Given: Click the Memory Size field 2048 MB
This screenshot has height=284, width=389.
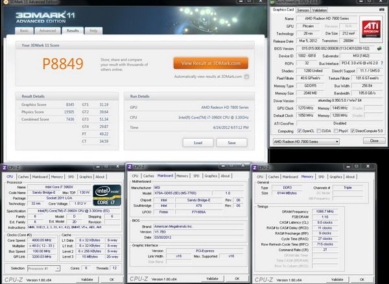Looking at the screenshot, I should point(310,93).
